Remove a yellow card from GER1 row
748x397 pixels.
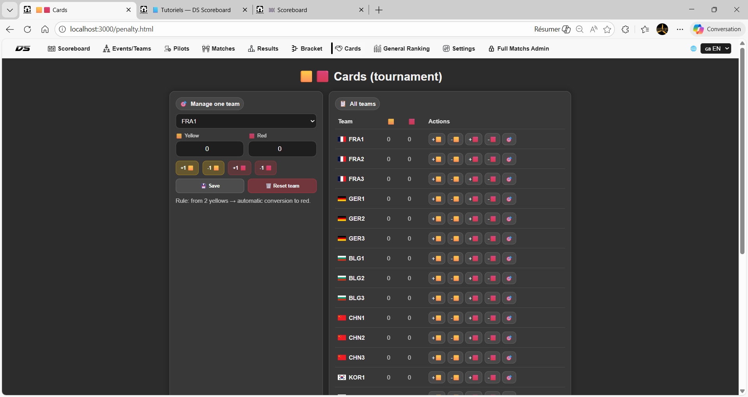[x=455, y=199]
